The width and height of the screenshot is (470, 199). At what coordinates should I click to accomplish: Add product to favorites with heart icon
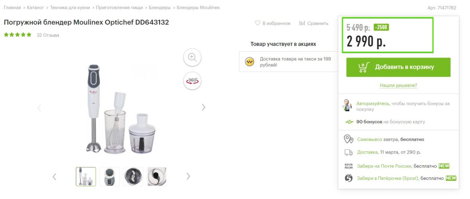pyautogui.click(x=257, y=23)
